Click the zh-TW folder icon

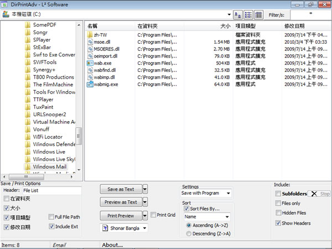coord(91,35)
